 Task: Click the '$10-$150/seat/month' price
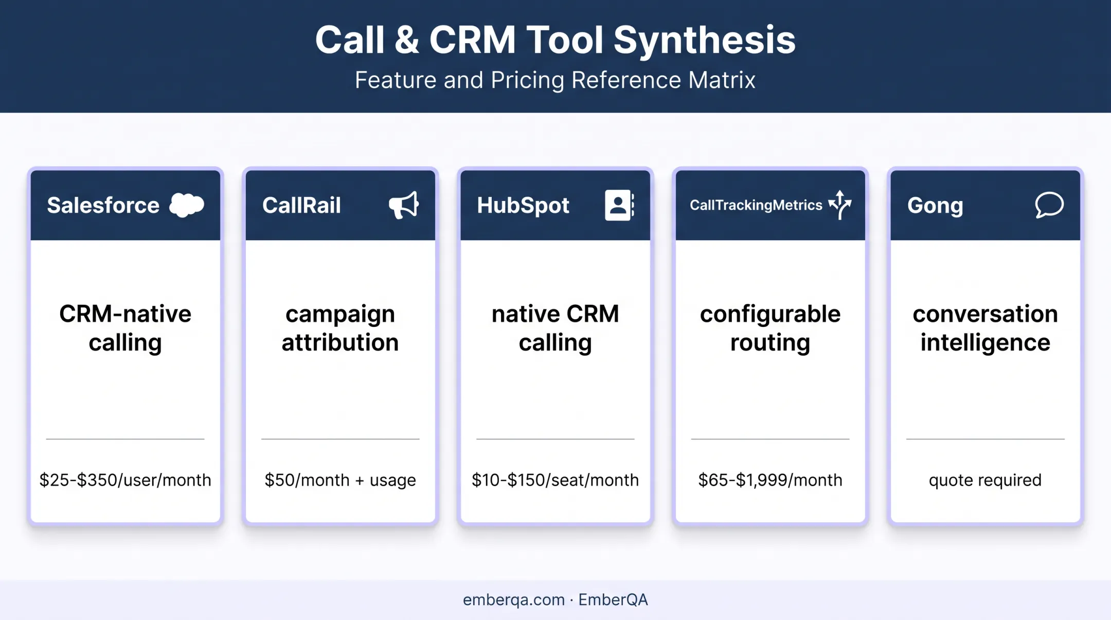coord(555,480)
